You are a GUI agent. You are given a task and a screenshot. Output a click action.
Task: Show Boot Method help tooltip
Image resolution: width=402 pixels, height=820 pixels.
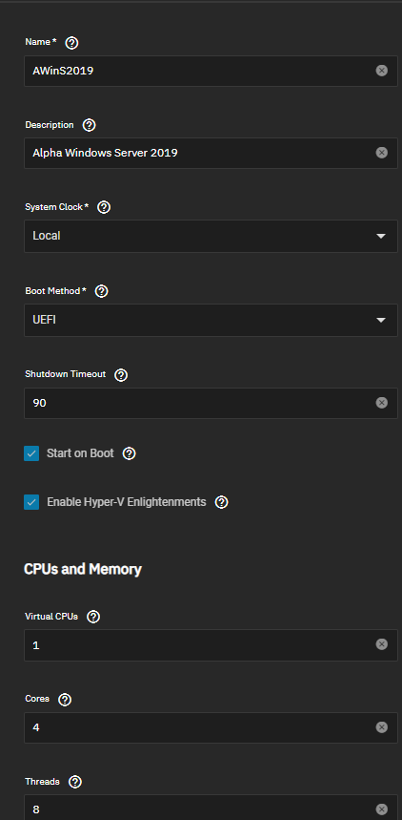[102, 291]
